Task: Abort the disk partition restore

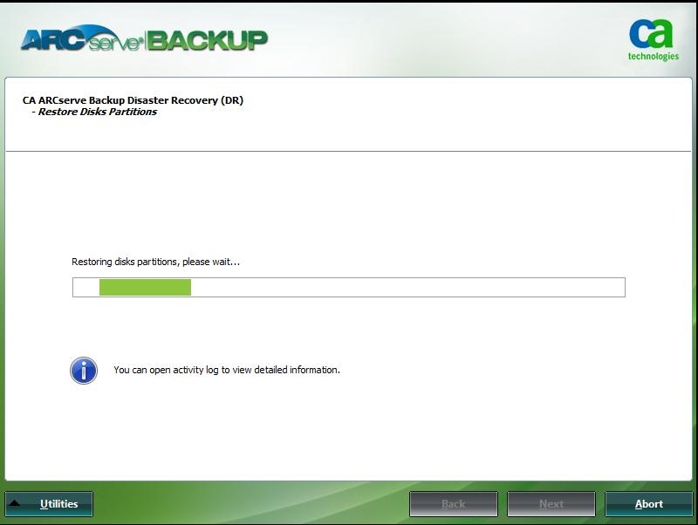Action: [648, 504]
